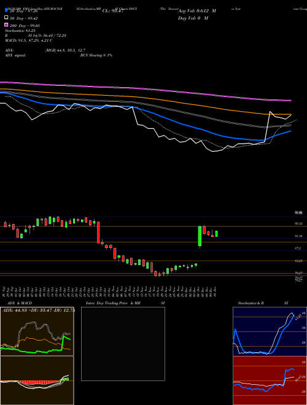
Task: Click the '(MGR) 44.8, 33.5, 12.7' values
Action: (65, 50)
